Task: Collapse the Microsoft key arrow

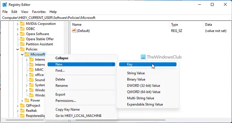Action: 22,55
